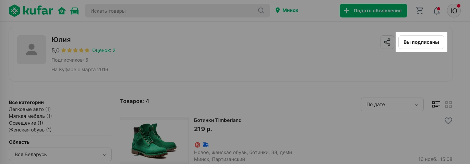Open the green Timberland boots thumbnail
Screen dimensions: 470x164
tap(154, 140)
